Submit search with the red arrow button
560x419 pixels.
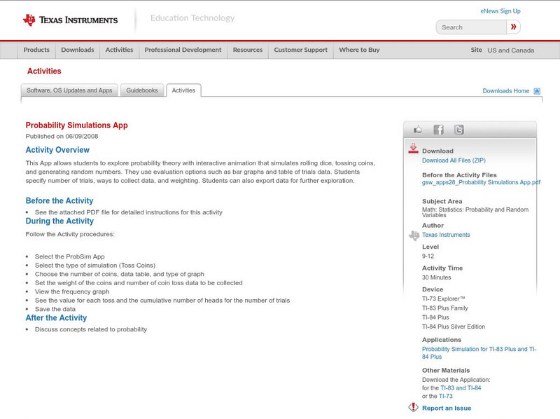pyautogui.click(x=513, y=27)
